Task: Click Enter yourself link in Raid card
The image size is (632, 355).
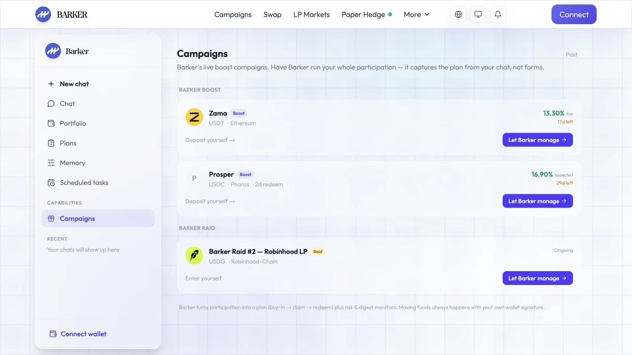Action: click(x=203, y=278)
